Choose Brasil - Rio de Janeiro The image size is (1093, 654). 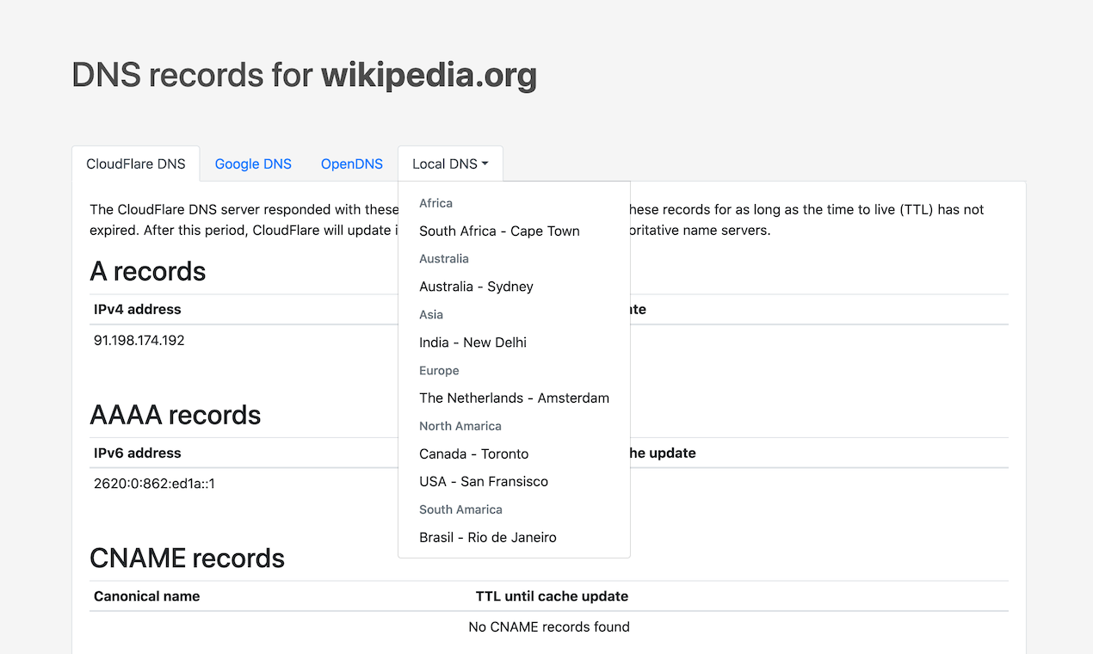pyautogui.click(x=514, y=537)
